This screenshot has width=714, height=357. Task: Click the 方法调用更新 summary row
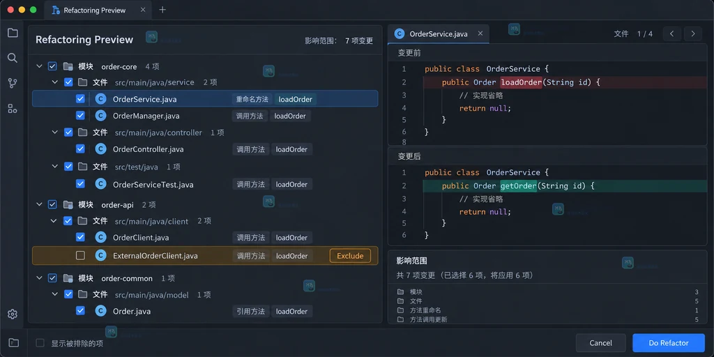pyautogui.click(x=547, y=319)
